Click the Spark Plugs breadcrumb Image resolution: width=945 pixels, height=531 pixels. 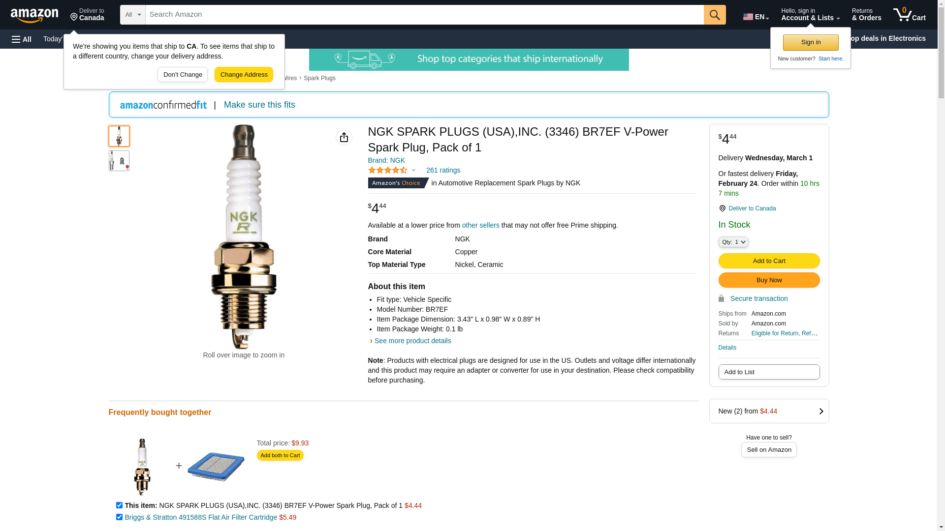point(319,78)
